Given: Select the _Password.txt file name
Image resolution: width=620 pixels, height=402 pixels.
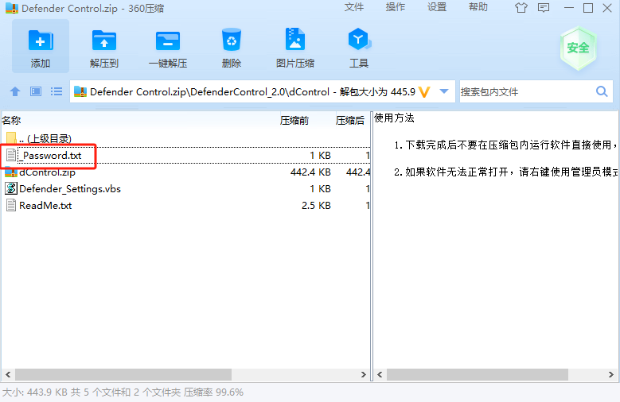Looking at the screenshot, I should pyautogui.click(x=50, y=156).
